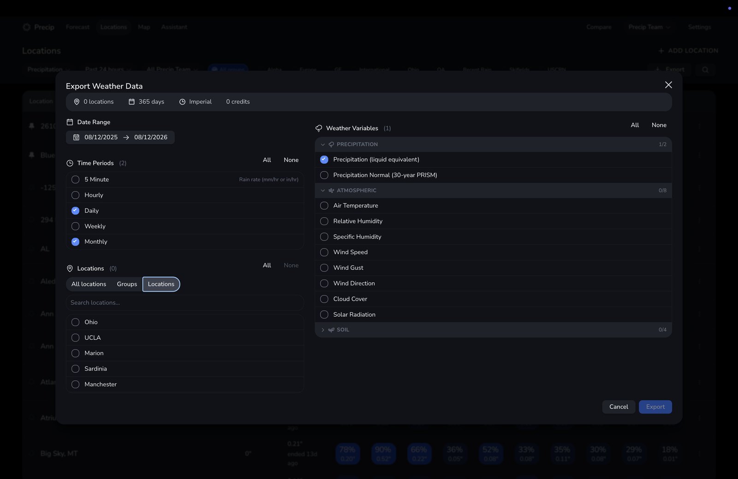This screenshot has height=479, width=738.
Task: Click the Cancel button
Action: (619, 407)
